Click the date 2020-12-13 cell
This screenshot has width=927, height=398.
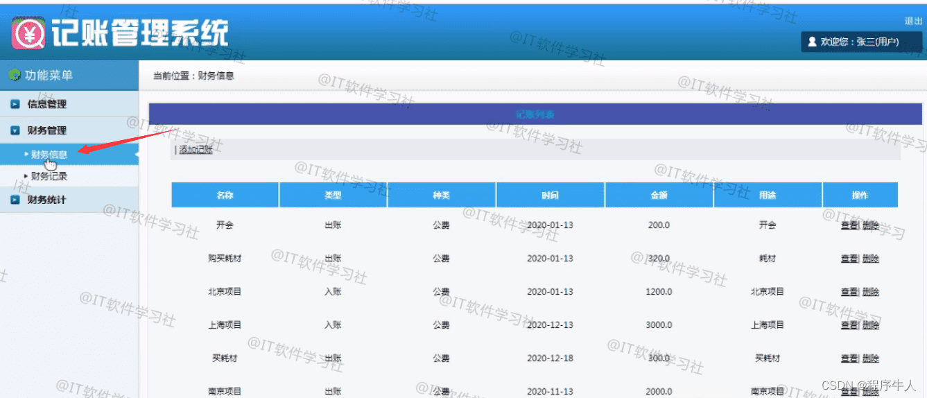coord(551,325)
